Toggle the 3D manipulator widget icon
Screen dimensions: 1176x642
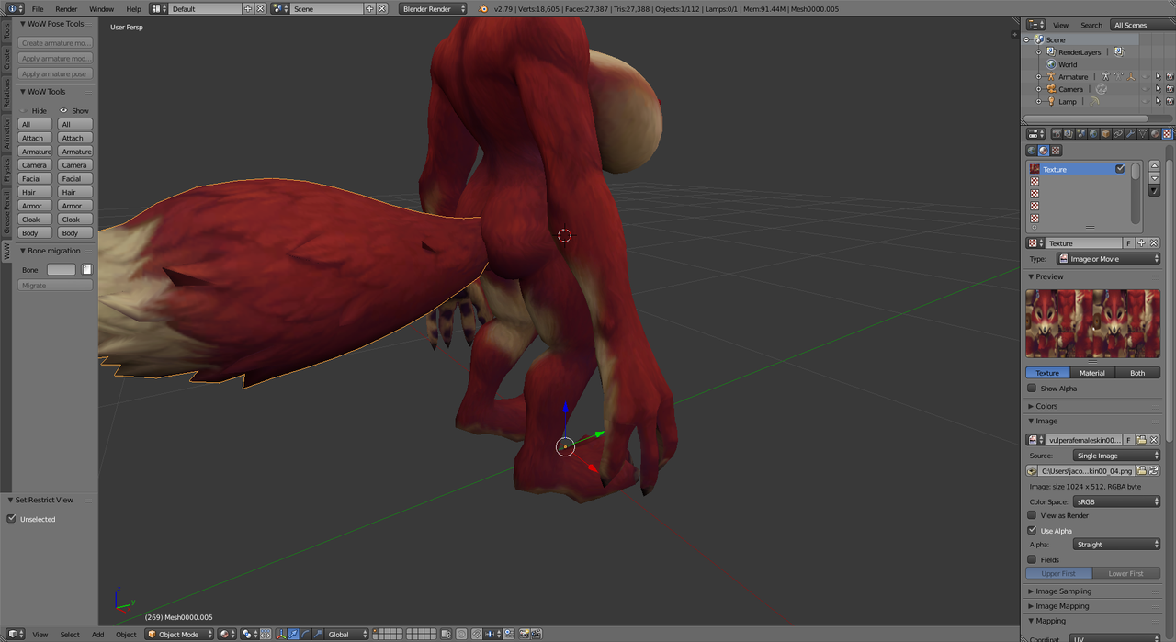tap(281, 635)
